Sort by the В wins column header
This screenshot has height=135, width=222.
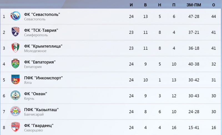click(145, 5)
